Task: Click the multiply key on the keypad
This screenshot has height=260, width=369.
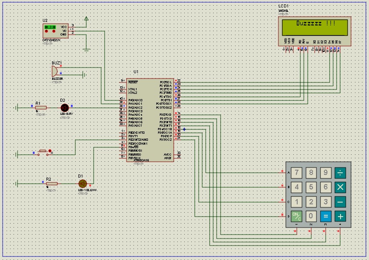Action: click(340, 187)
